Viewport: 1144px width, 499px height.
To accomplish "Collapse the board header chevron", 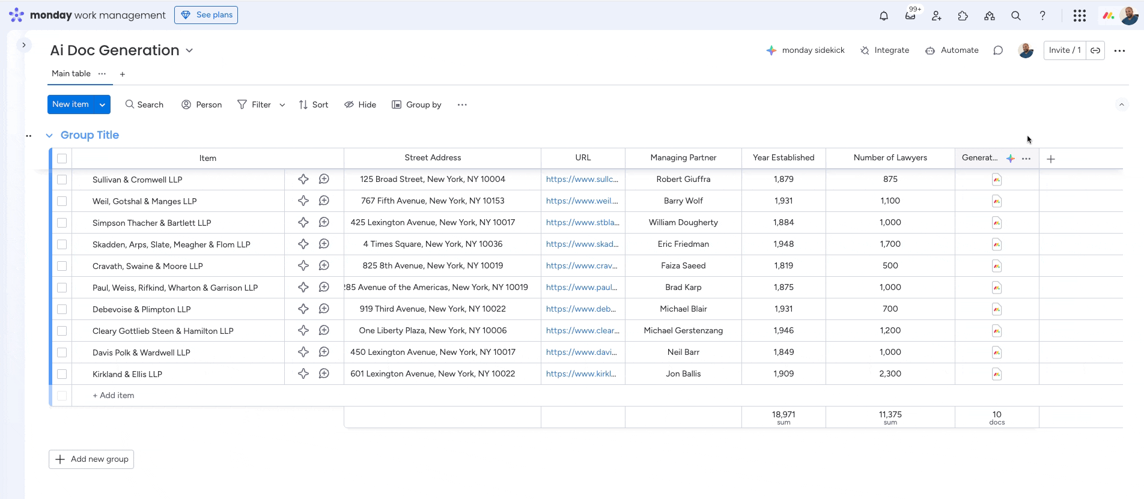I will [1121, 104].
